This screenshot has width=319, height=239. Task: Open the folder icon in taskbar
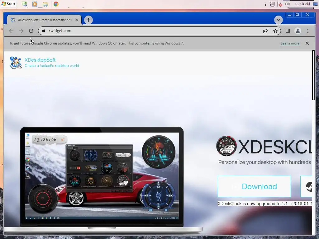click(45, 4)
